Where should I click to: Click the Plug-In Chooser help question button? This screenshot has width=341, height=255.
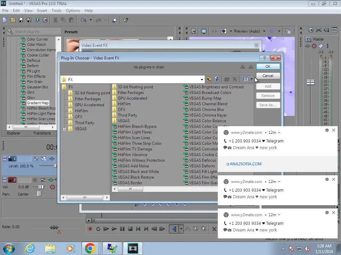click(x=264, y=58)
